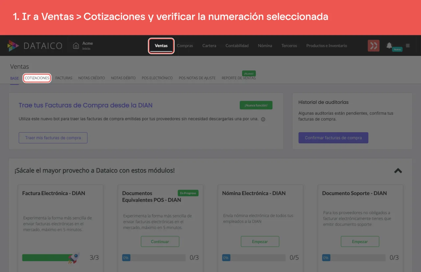Click Nómina Electrónica 0% progress bar
This screenshot has width=421, height=272.
click(254, 258)
